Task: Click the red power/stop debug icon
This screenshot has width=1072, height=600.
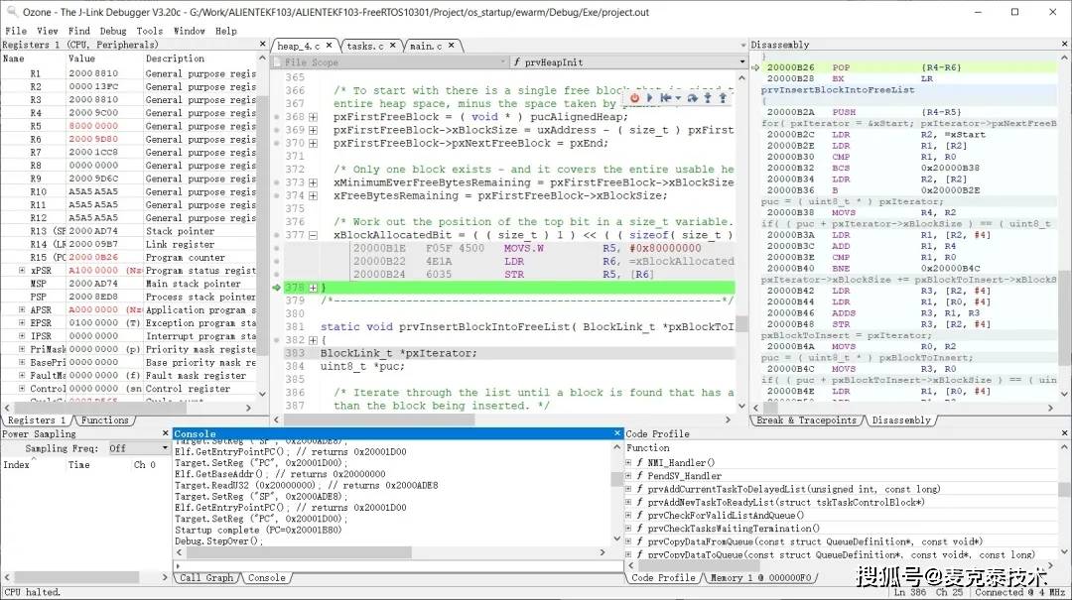Action: click(x=634, y=97)
